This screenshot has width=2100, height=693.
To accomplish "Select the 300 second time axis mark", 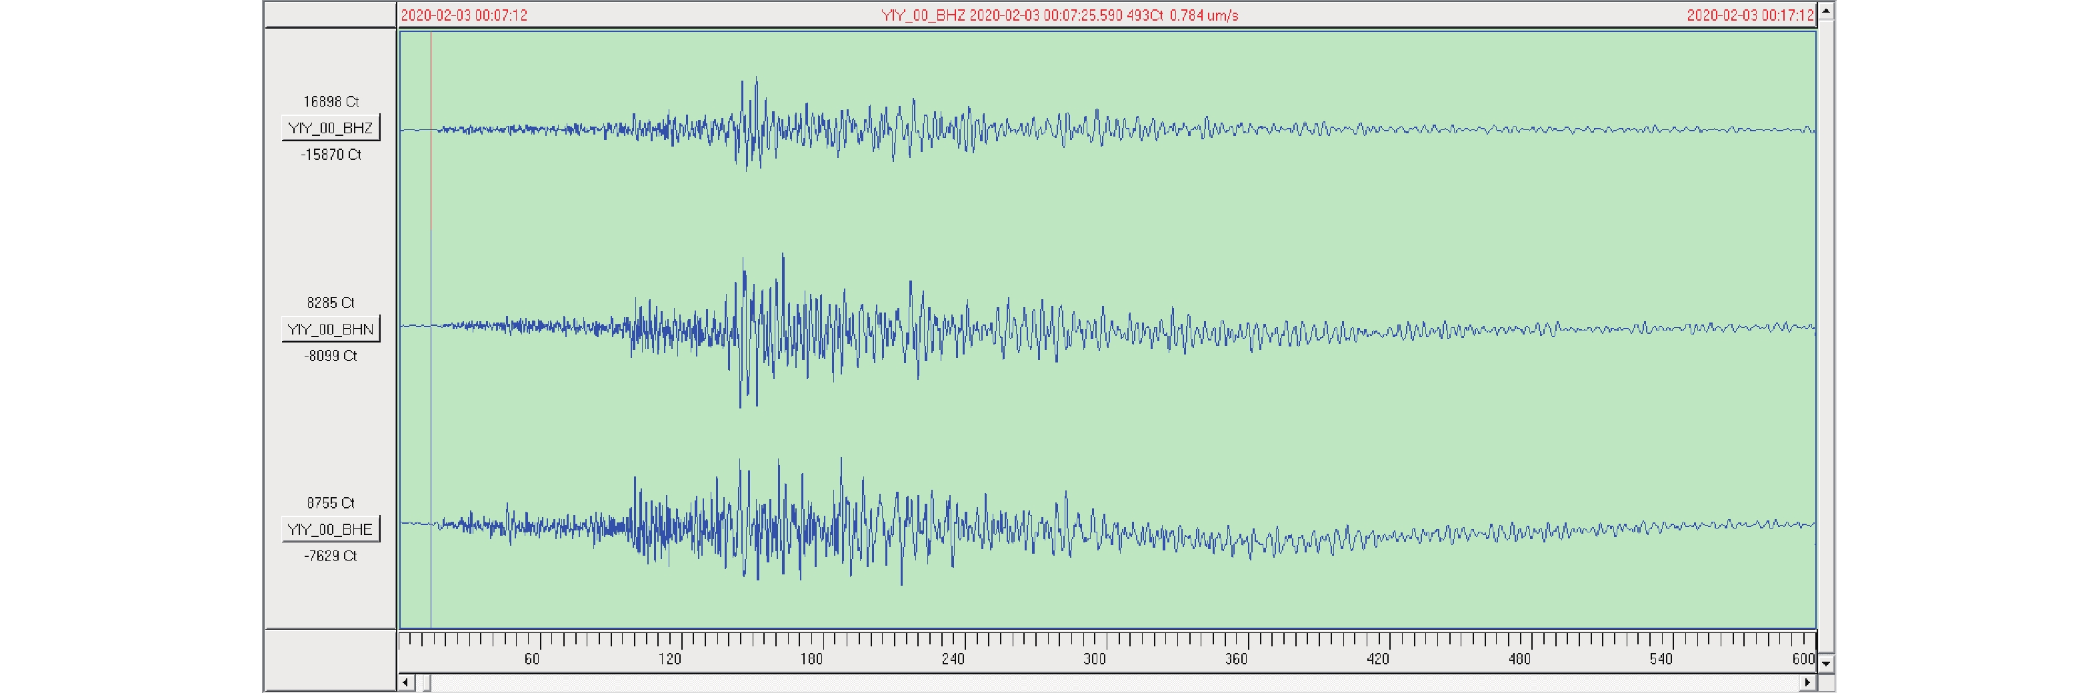I will 1094,659.
